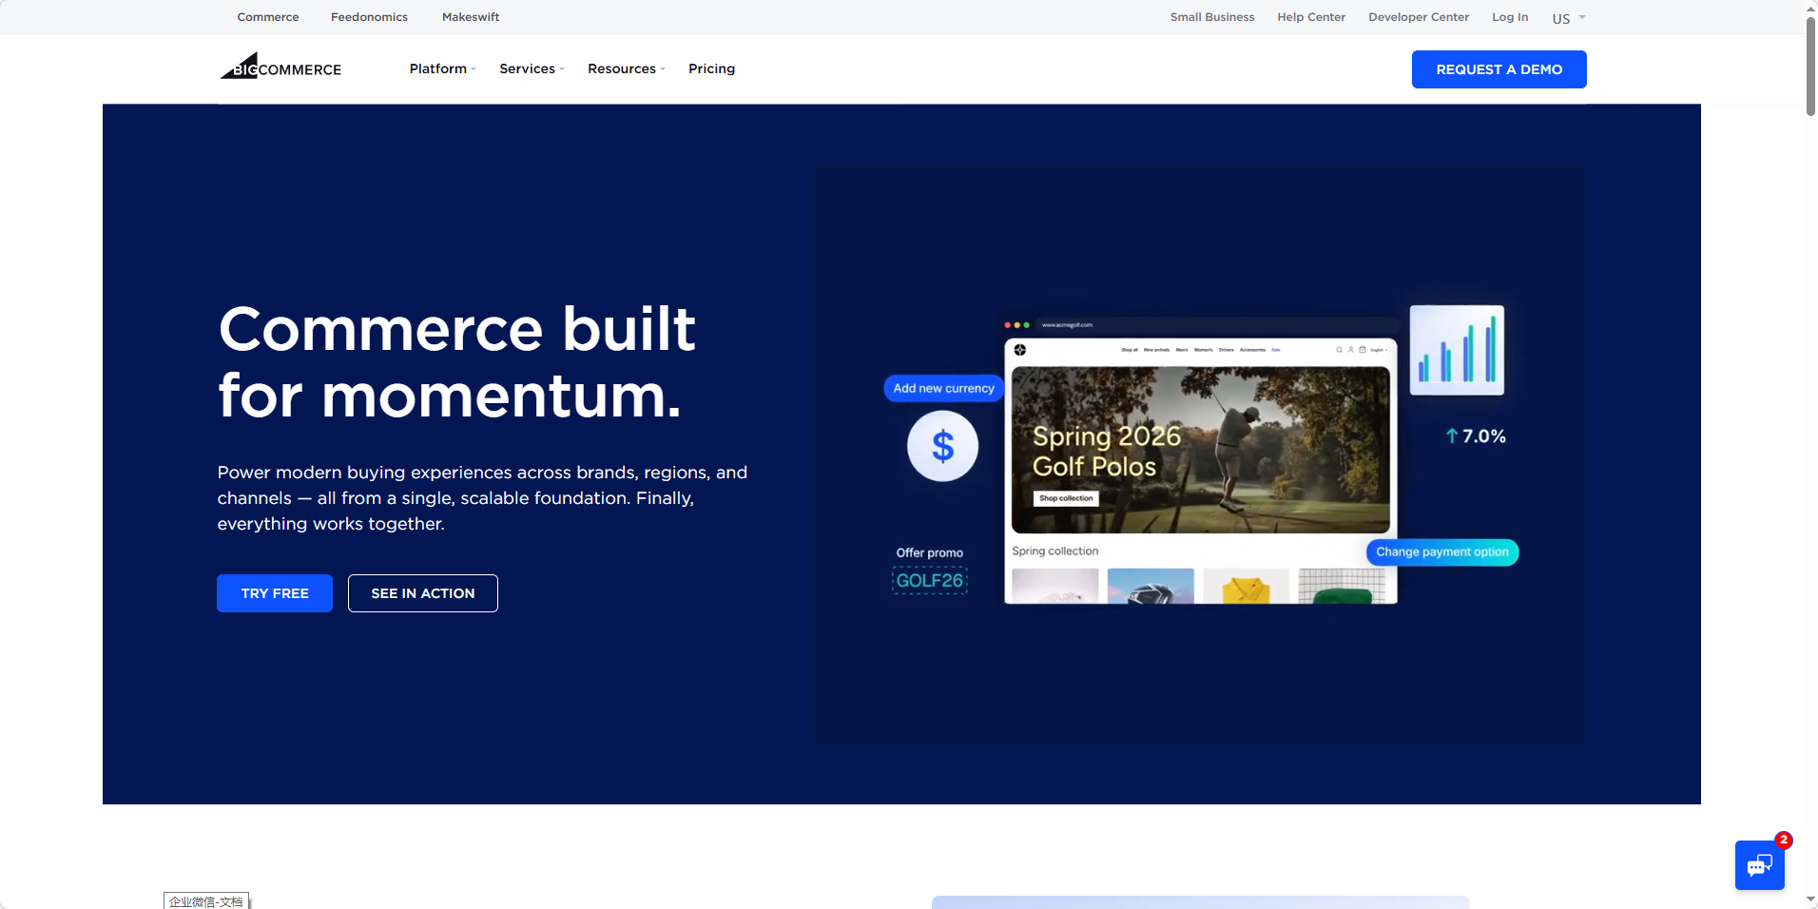Open the live chat widget
The width and height of the screenshot is (1818, 909).
tap(1759, 864)
